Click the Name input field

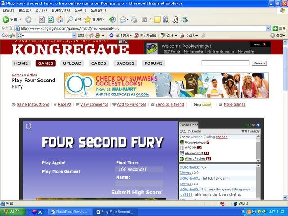(139, 184)
